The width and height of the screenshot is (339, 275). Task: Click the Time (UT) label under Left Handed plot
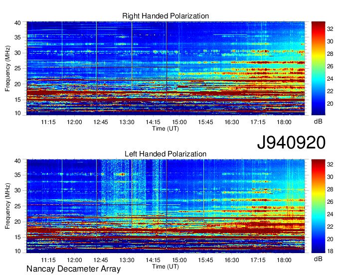click(x=166, y=267)
